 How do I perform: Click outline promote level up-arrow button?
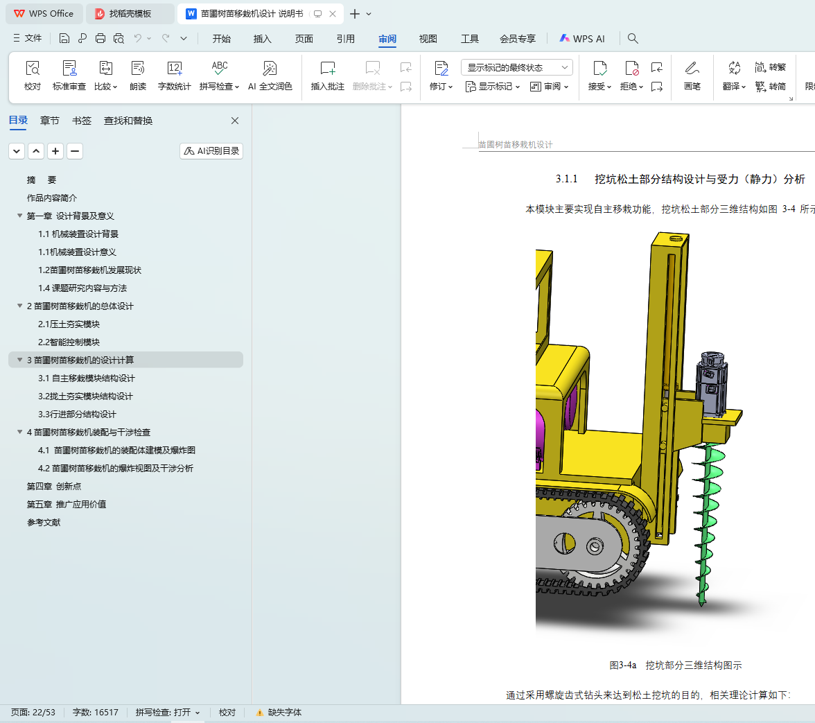click(x=36, y=151)
